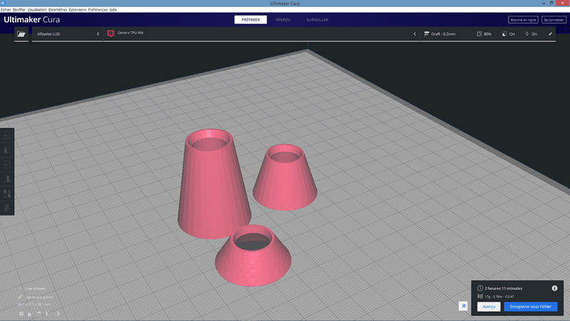
Task: Click the chevron at material panel's right end
Action: coord(415,34)
